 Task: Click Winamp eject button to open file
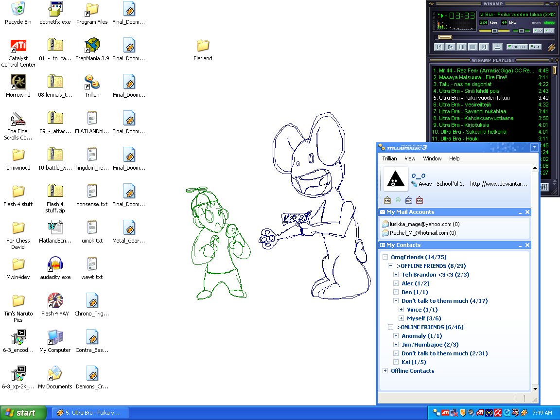click(x=497, y=47)
